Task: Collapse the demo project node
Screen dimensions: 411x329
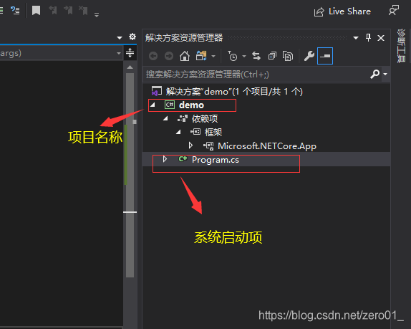Action: click(153, 105)
